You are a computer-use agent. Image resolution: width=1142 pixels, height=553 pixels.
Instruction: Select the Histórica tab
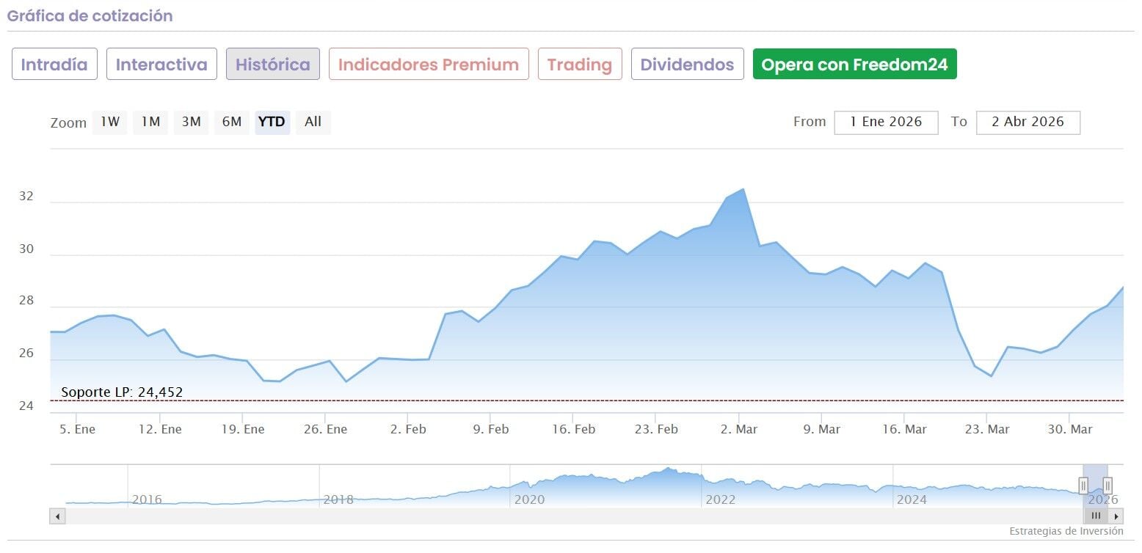tap(272, 65)
